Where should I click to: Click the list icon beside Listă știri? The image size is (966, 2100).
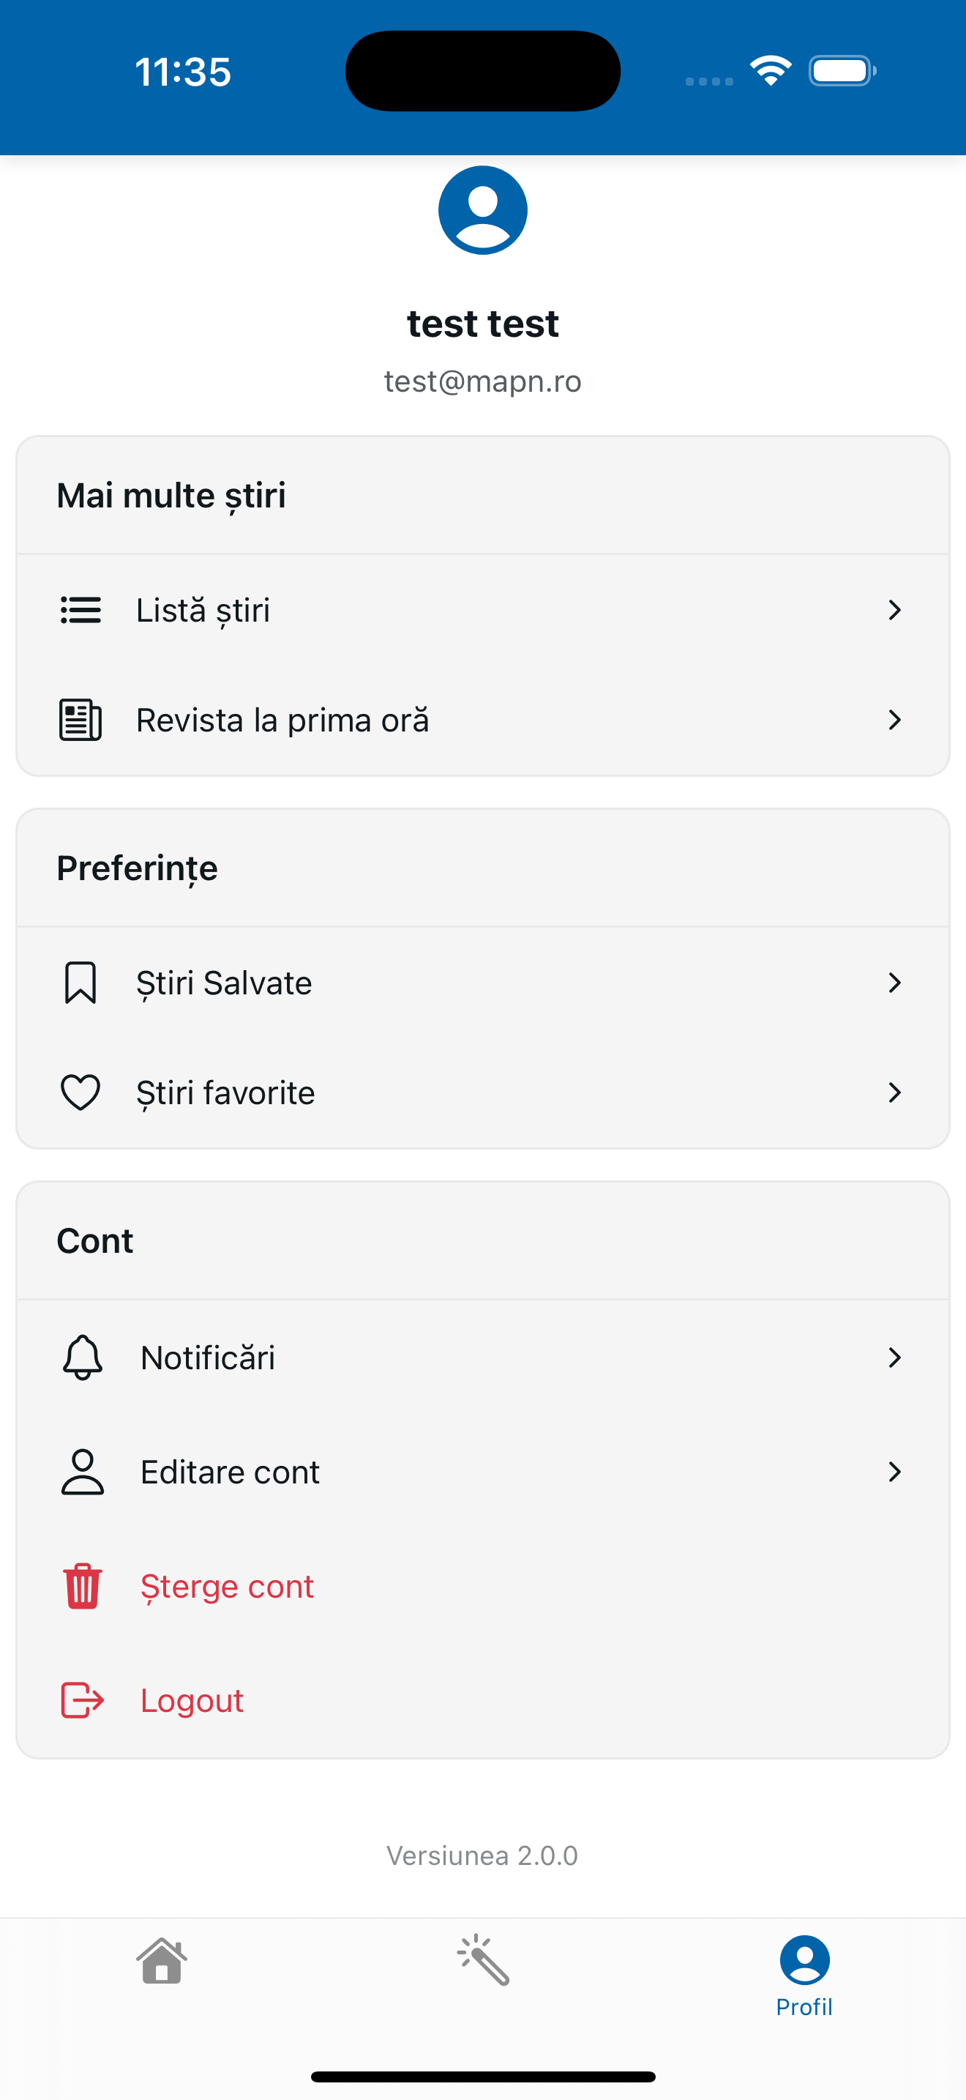(80, 610)
